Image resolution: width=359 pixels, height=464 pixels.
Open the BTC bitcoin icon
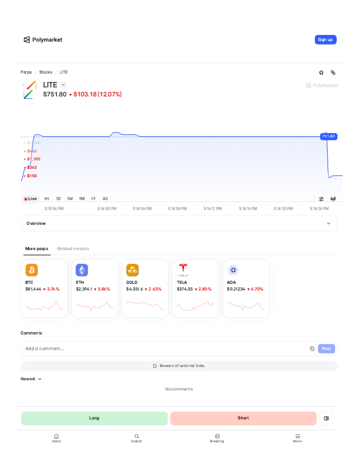32,270
